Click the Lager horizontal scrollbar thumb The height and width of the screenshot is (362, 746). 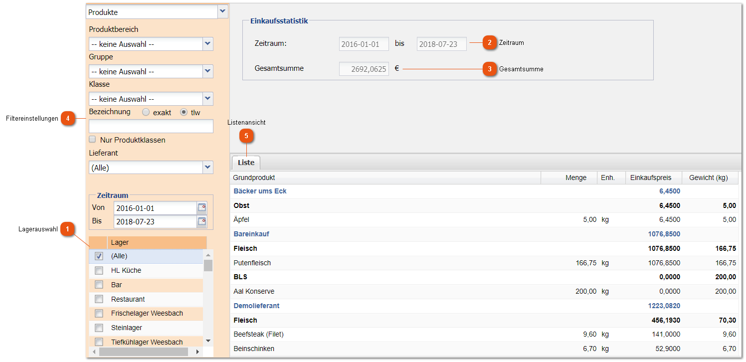coord(144,352)
